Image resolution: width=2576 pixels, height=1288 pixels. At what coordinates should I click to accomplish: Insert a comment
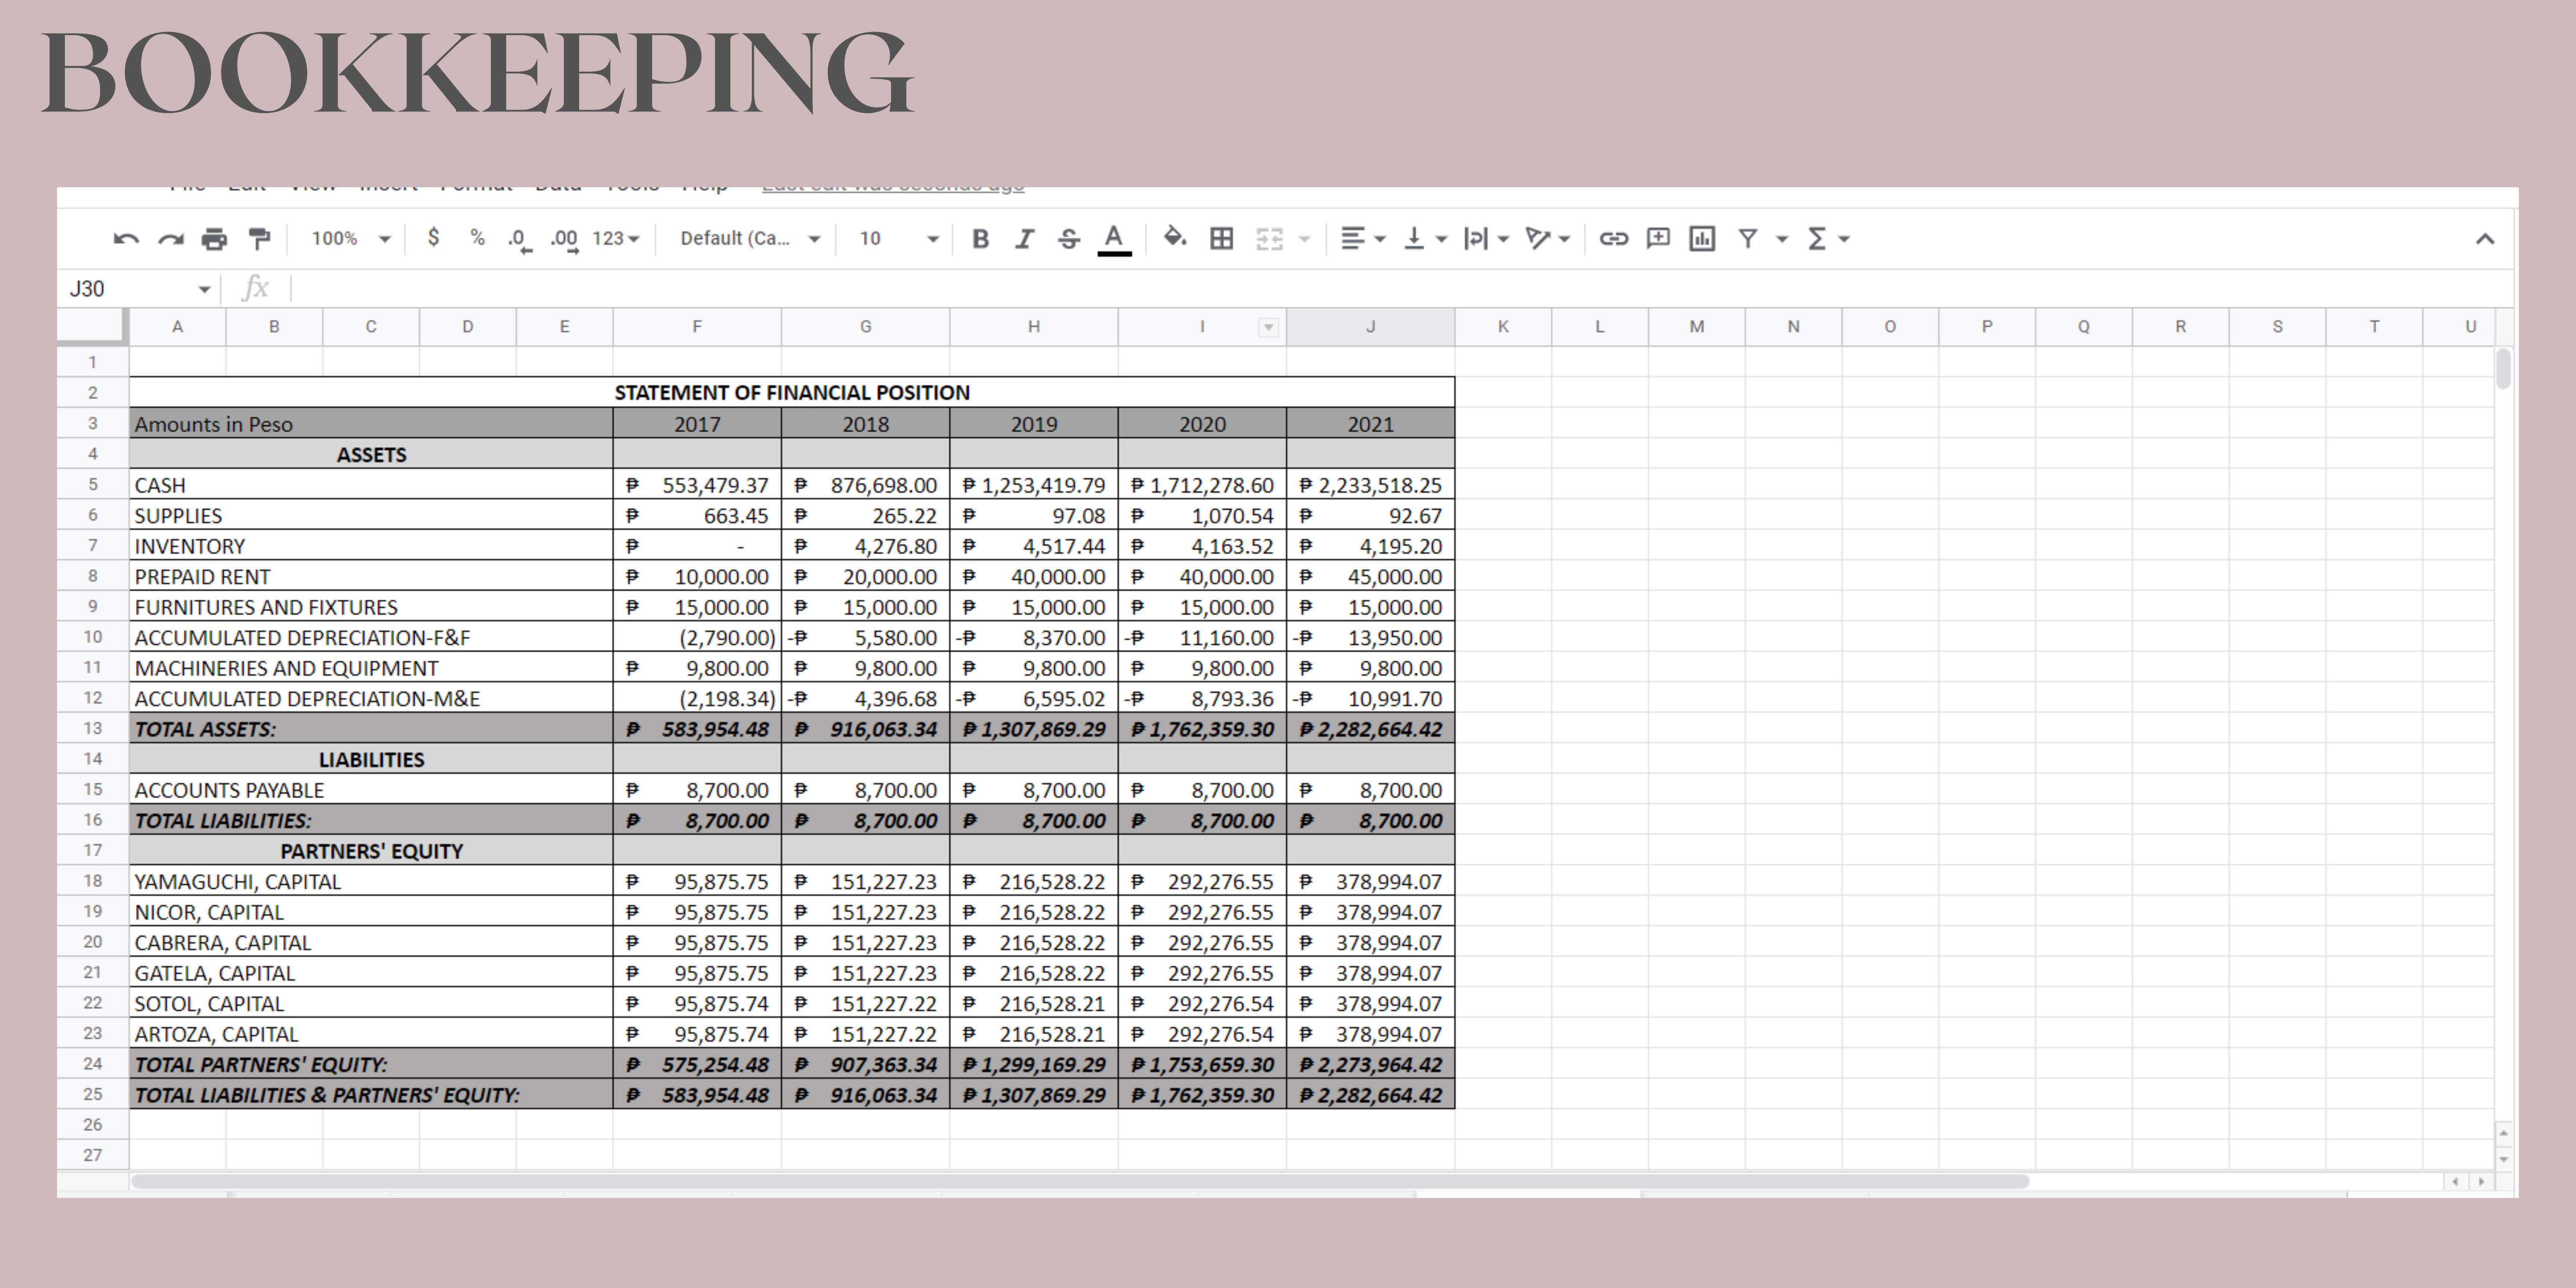coord(1658,238)
